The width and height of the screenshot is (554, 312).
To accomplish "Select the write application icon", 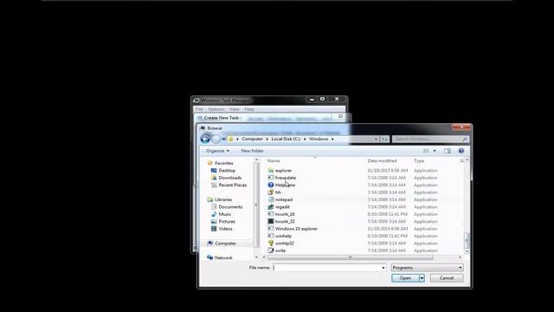I will (271, 250).
